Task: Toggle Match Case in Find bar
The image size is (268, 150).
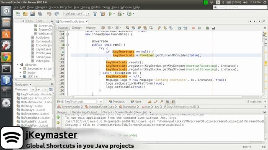Action: pyautogui.click(x=150, y=102)
